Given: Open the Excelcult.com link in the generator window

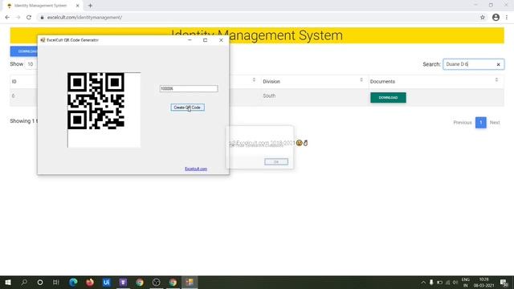Looking at the screenshot, I should click(196, 169).
